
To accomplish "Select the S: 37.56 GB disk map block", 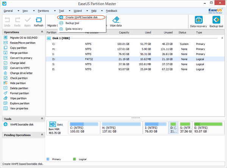I will [185, 128].
